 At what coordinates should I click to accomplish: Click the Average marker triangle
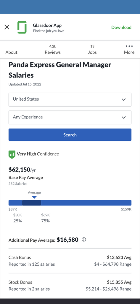[34, 197]
